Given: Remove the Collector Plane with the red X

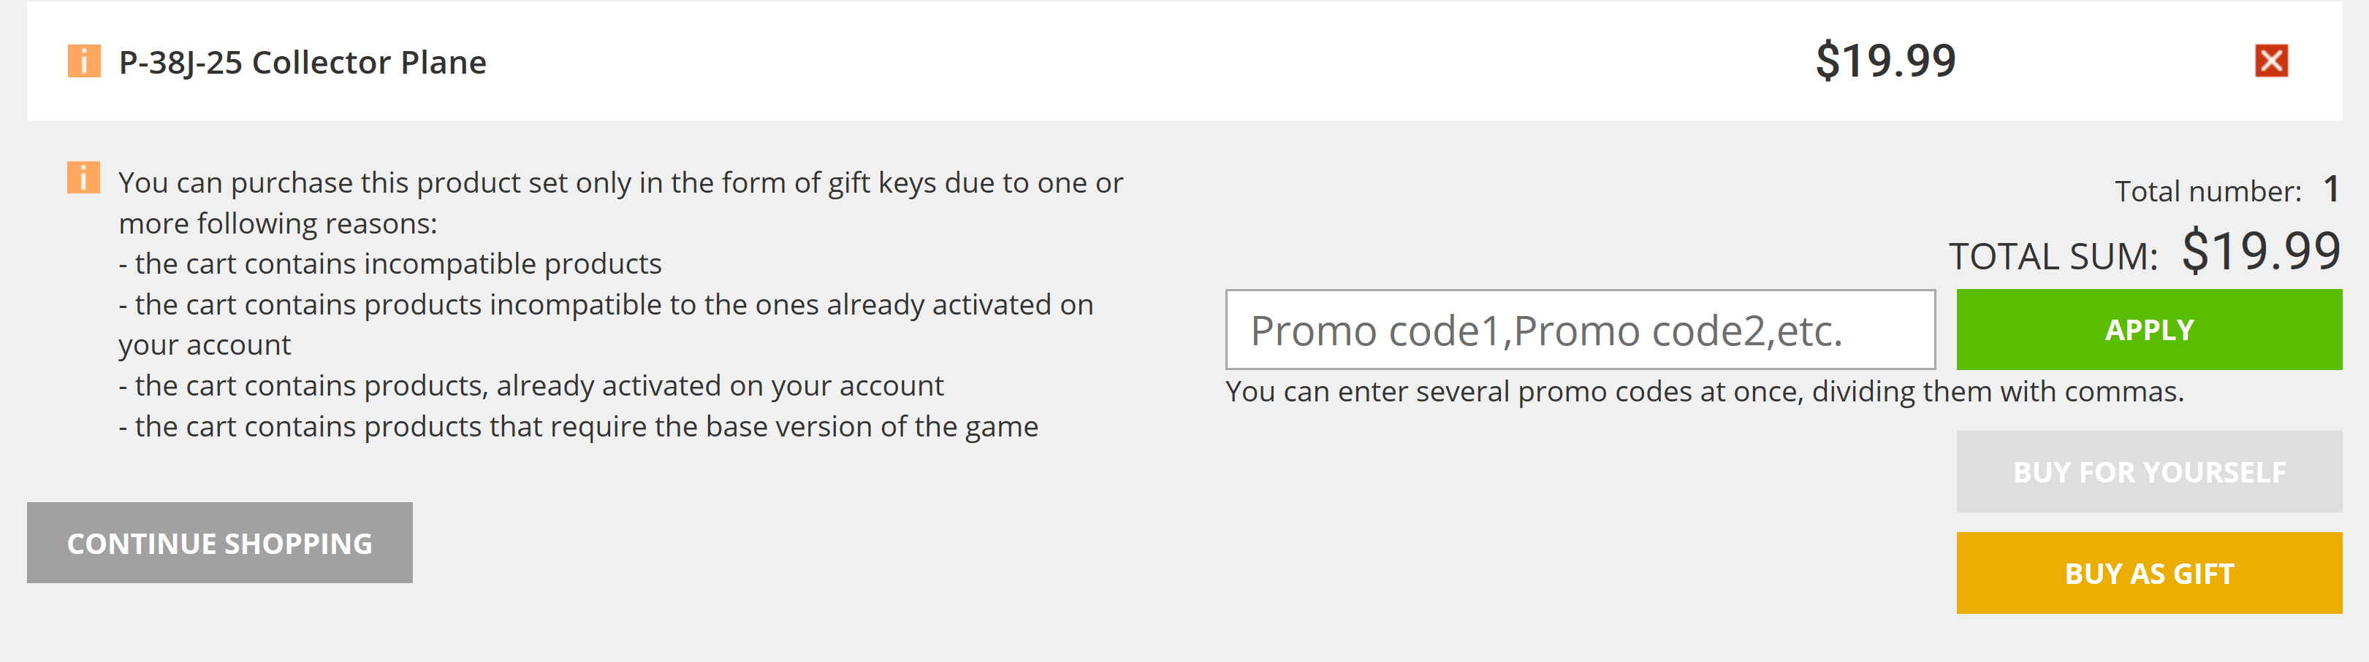Looking at the screenshot, I should pyautogui.click(x=2270, y=61).
